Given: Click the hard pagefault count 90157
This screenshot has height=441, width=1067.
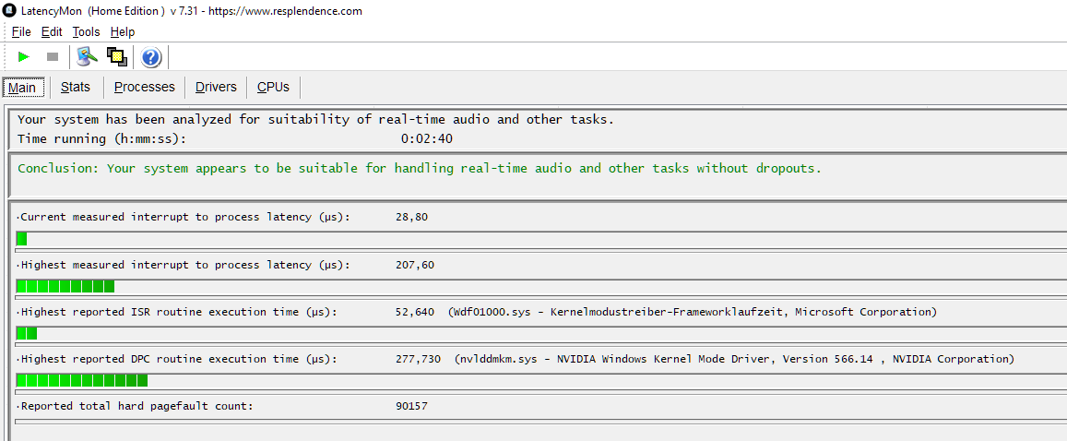Looking at the screenshot, I should point(411,406).
